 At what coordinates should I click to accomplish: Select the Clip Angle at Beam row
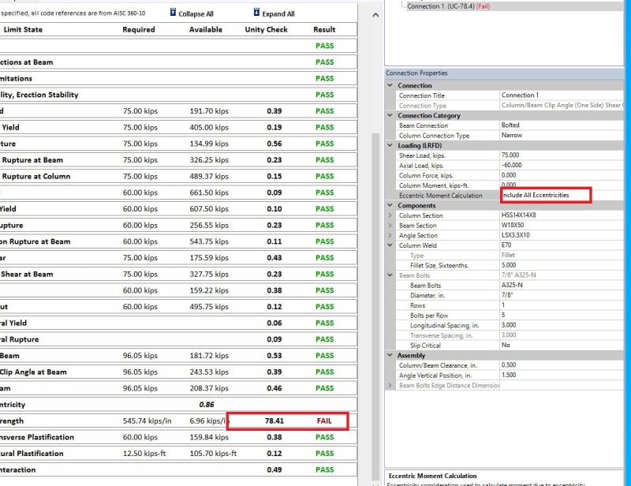[x=178, y=372]
